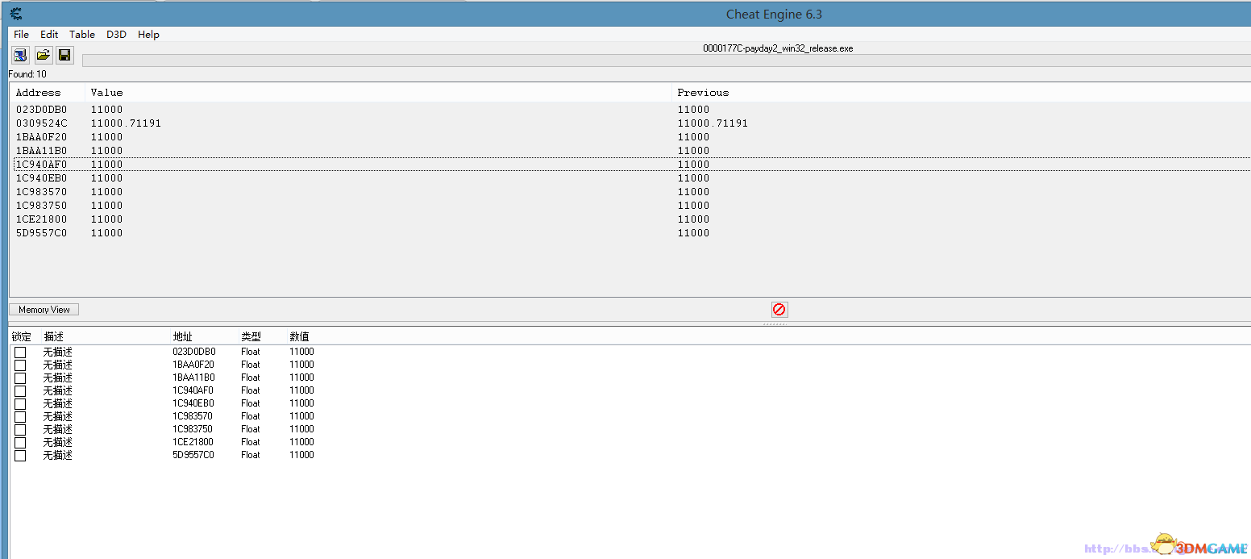This screenshot has height=559, width=1251.
Task: Toggle the lock checkbox for table address 1BAA11B0
Action: tap(20, 378)
